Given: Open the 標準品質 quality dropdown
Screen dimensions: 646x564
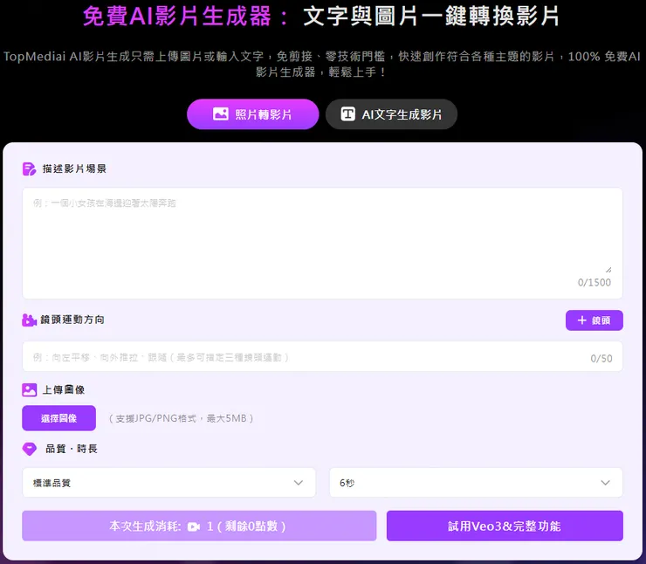Looking at the screenshot, I should click(x=168, y=483).
